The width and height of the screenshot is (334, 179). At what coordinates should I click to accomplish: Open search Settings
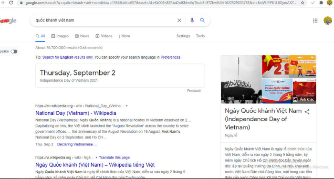183,36
